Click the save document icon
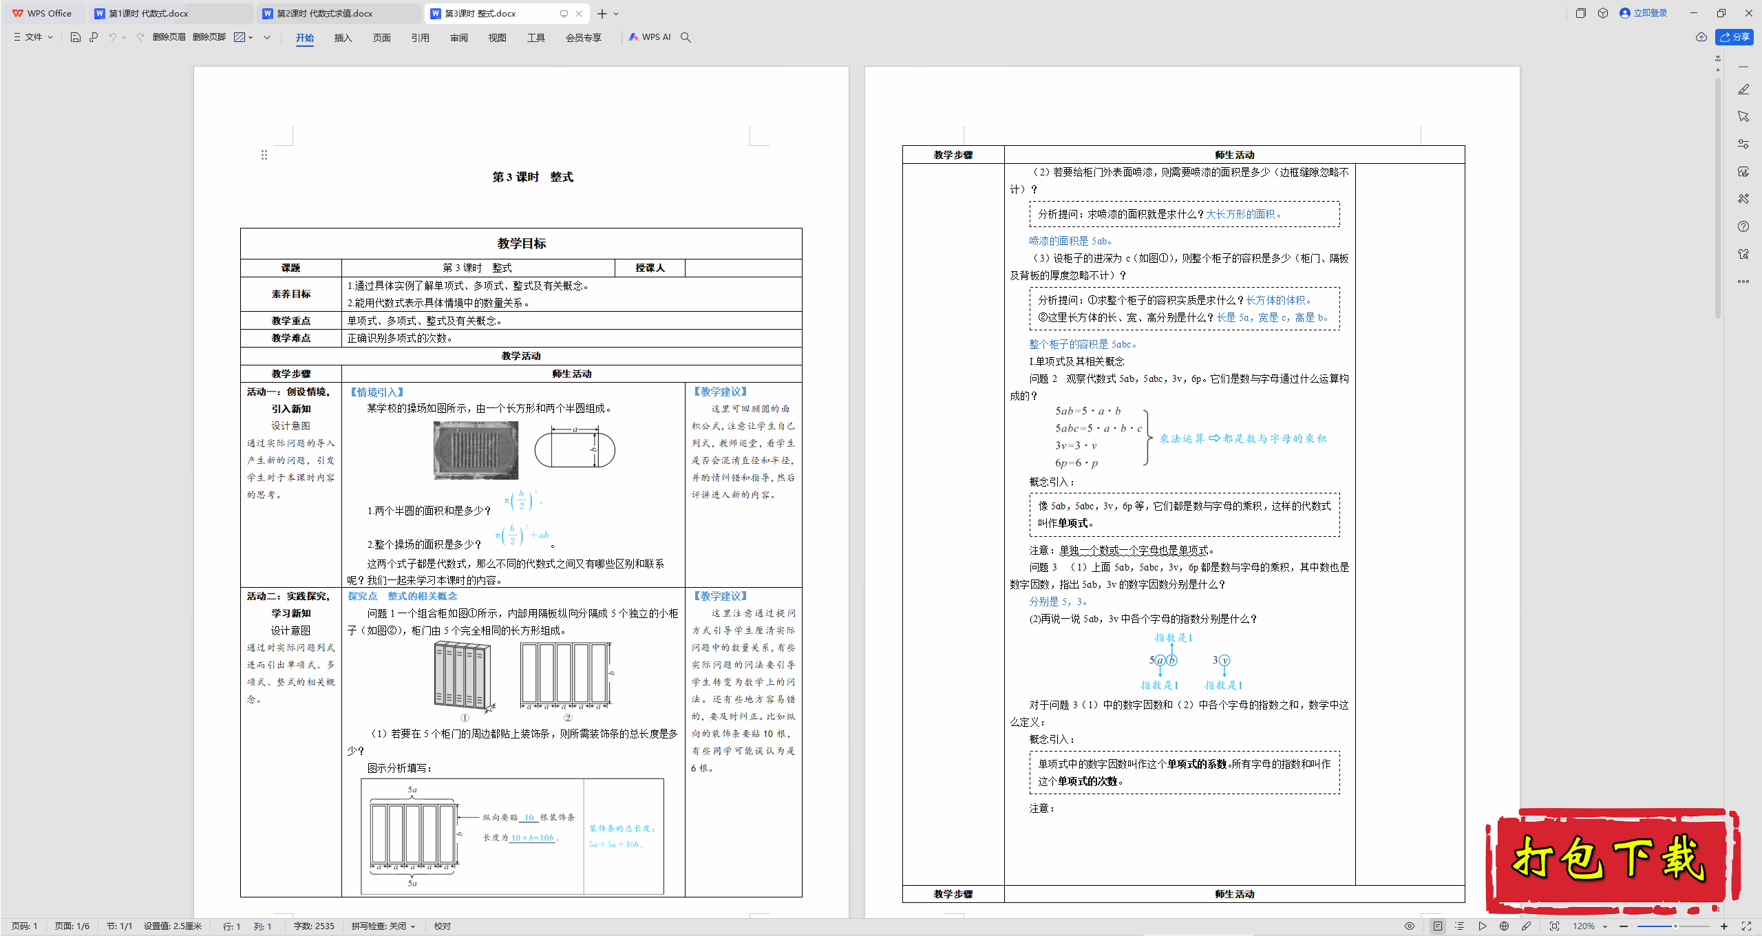 coord(76,37)
